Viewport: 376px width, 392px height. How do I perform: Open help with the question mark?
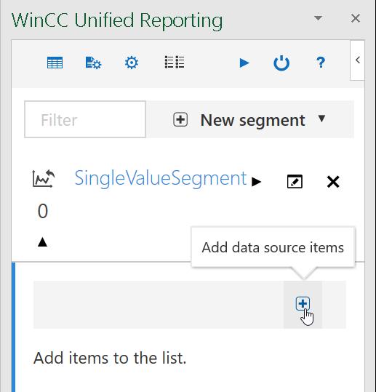[x=321, y=63]
